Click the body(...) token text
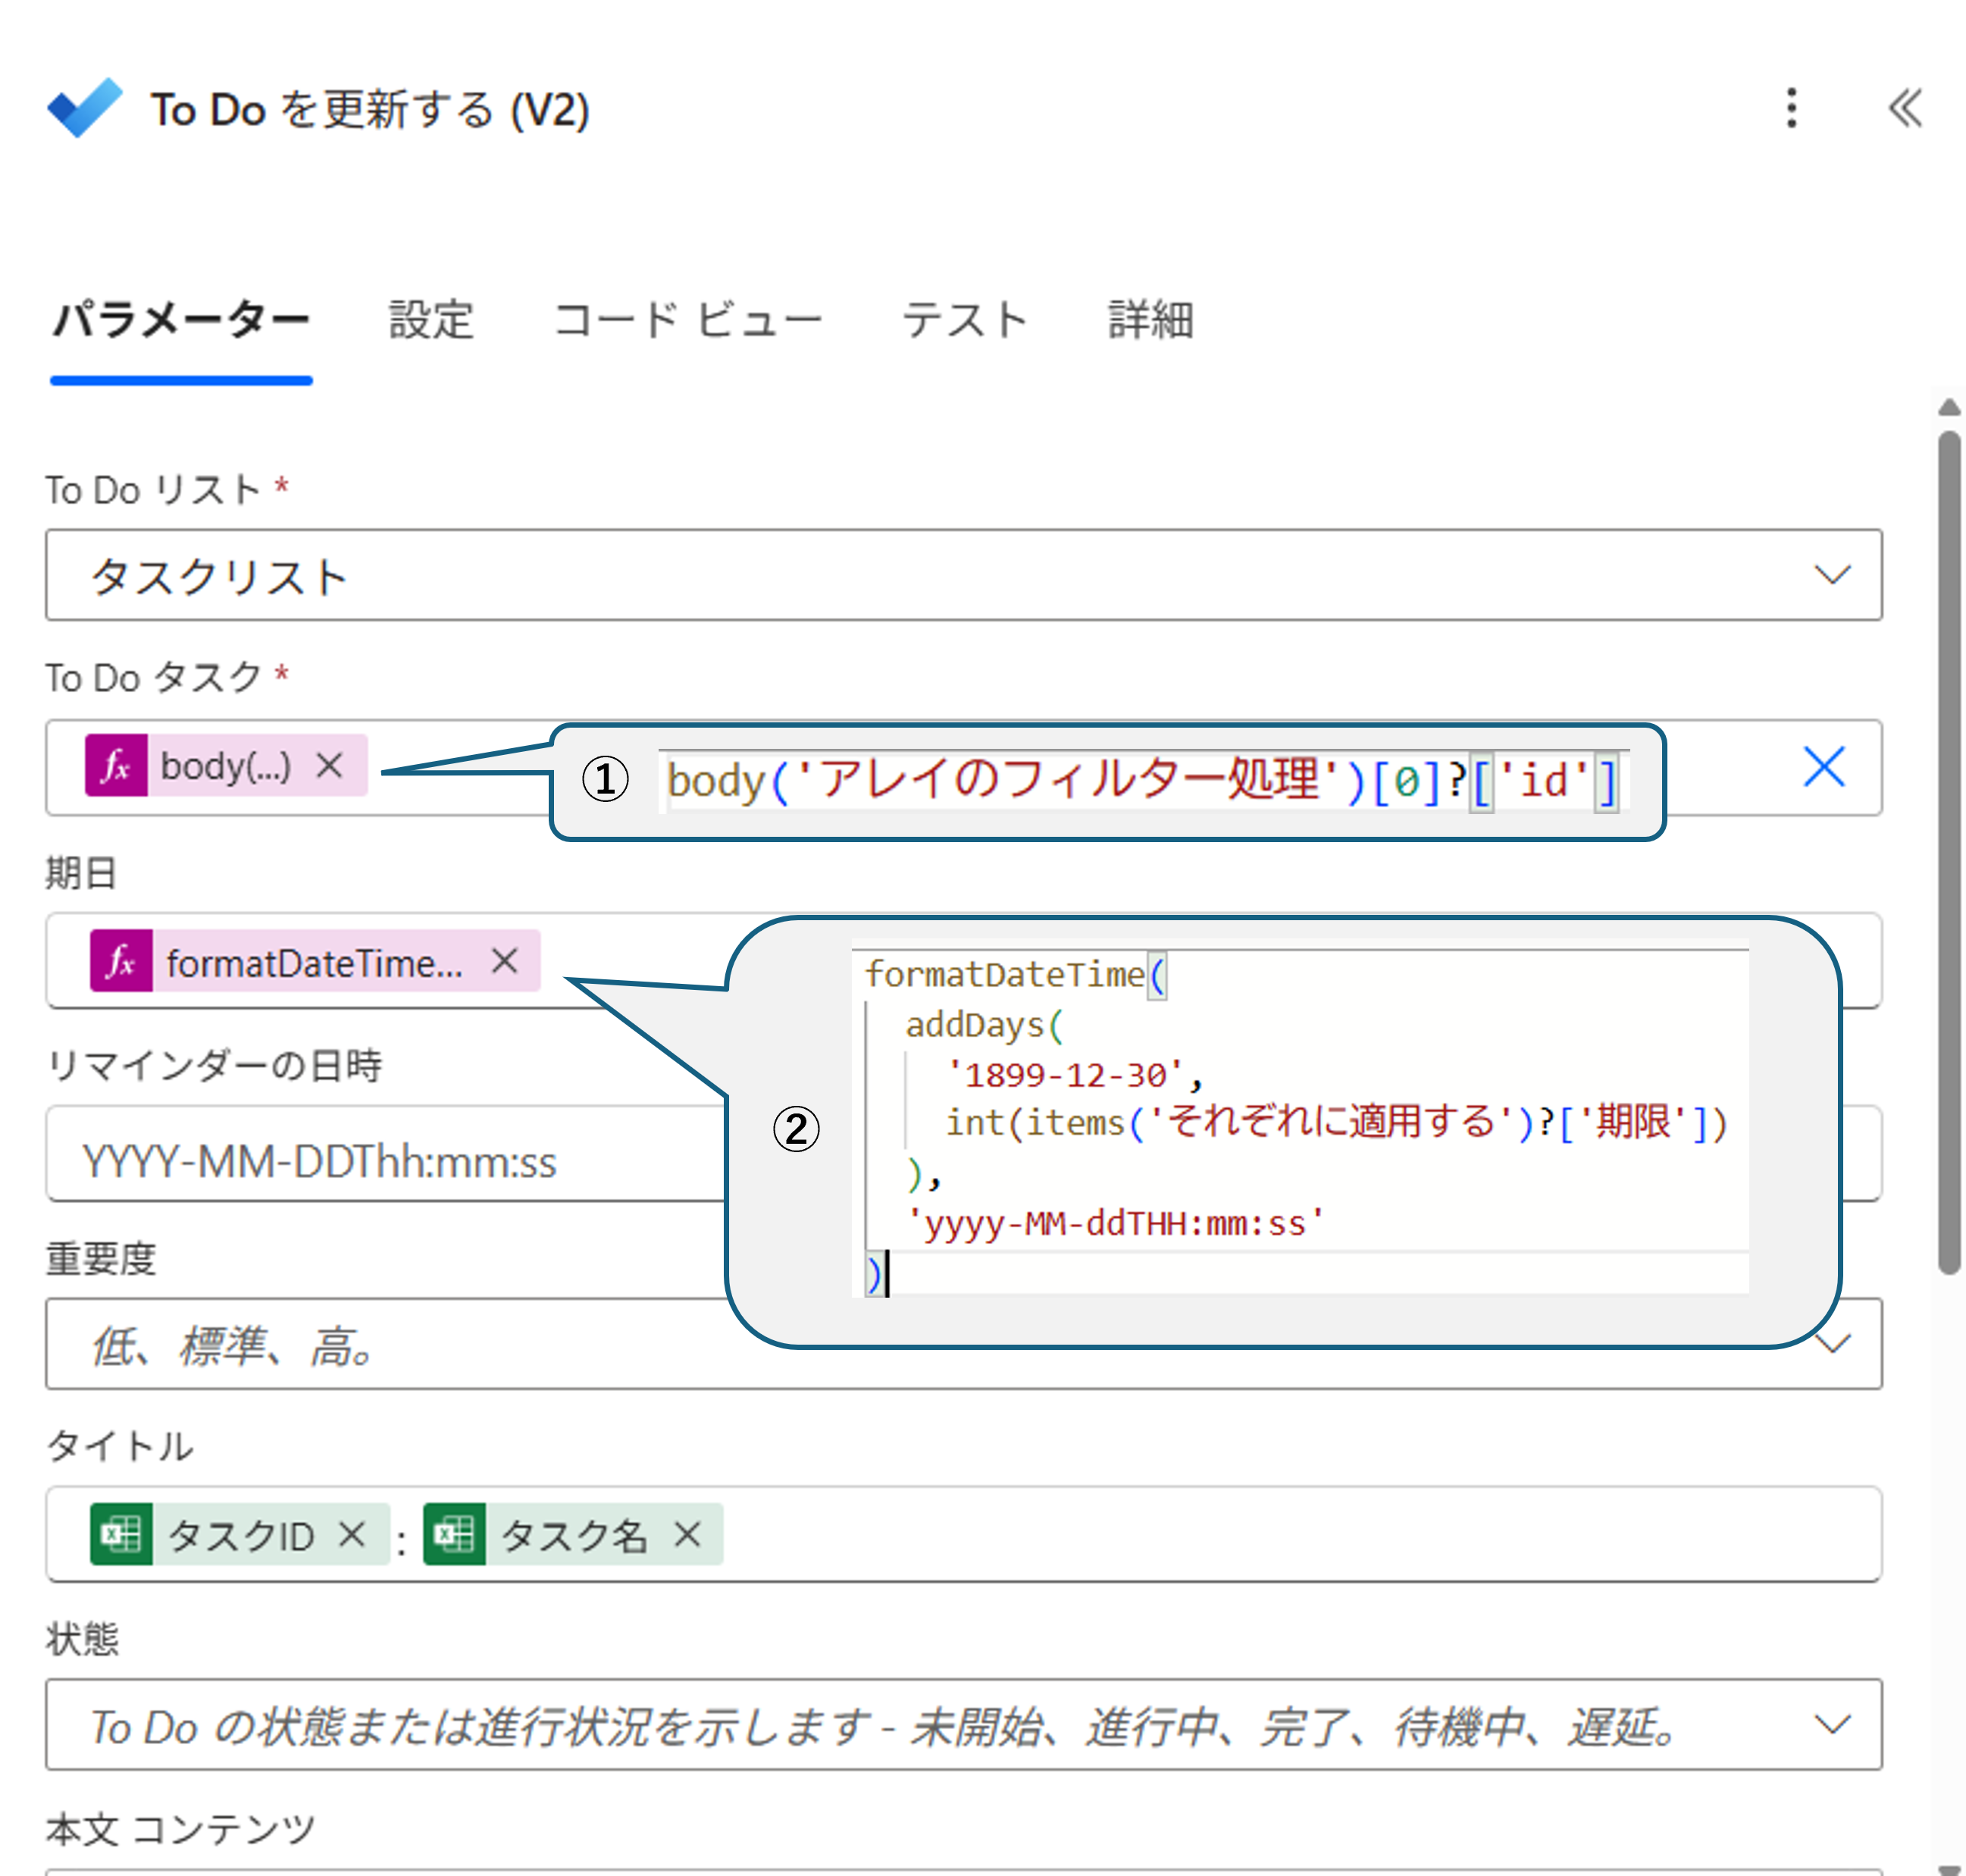Image resolution: width=1966 pixels, height=1876 pixels. coord(226,766)
